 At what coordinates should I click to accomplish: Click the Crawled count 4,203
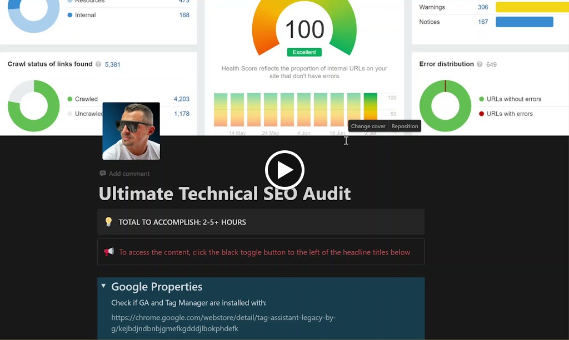pos(182,99)
